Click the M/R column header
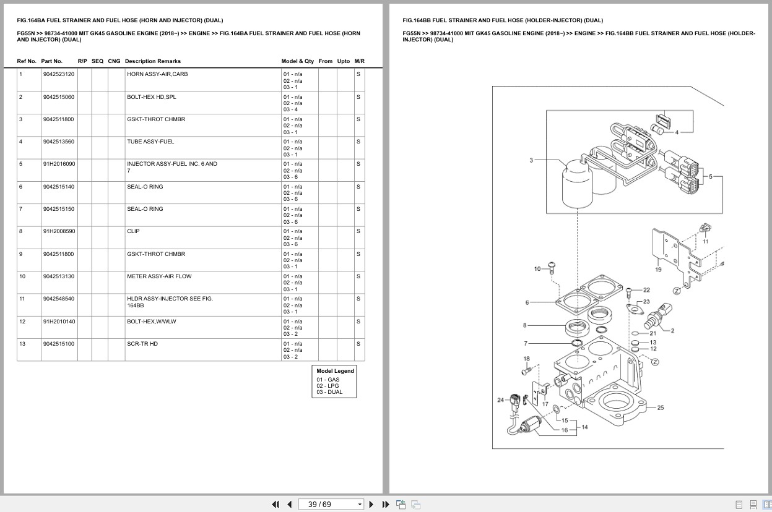The height and width of the screenshot is (512, 772). pos(360,61)
